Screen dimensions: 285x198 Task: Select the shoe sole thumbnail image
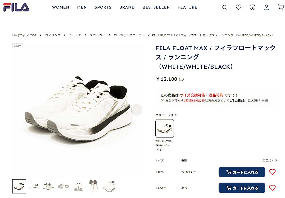point(63,186)
